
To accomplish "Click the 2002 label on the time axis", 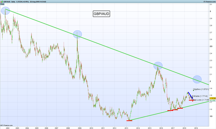I will coord(8,128).
